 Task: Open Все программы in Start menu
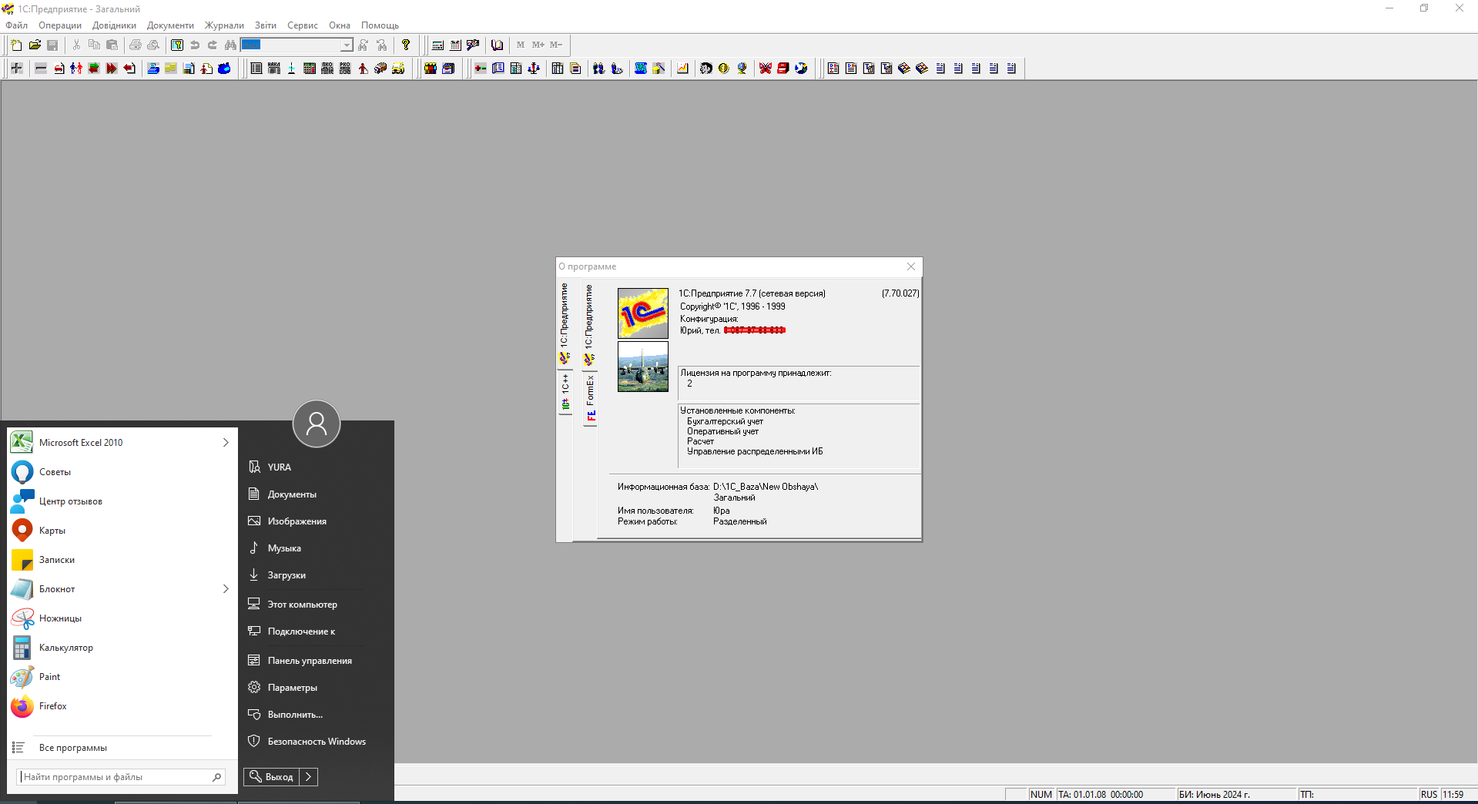pos(73,748)
